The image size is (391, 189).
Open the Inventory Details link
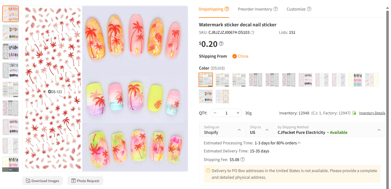(372, 113)
